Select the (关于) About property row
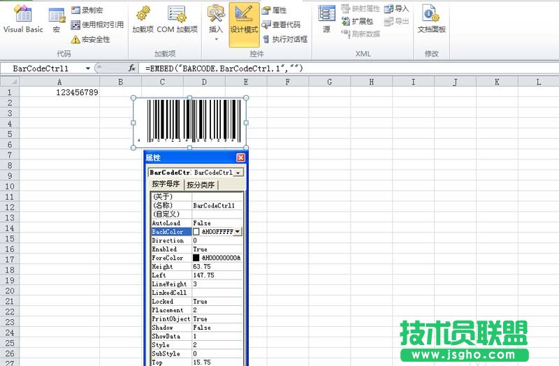The width and height of the screenshot is (559, 366). 197,196
